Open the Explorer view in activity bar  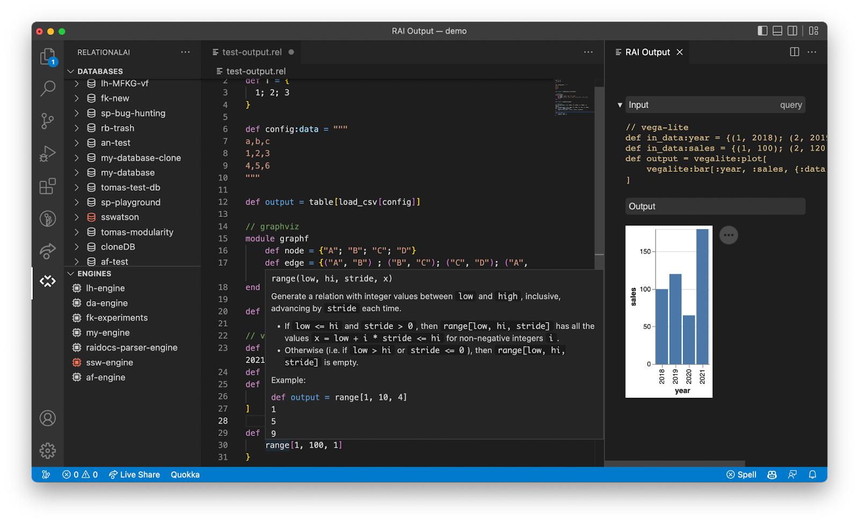pyautogui.click(x=48, y=56)
